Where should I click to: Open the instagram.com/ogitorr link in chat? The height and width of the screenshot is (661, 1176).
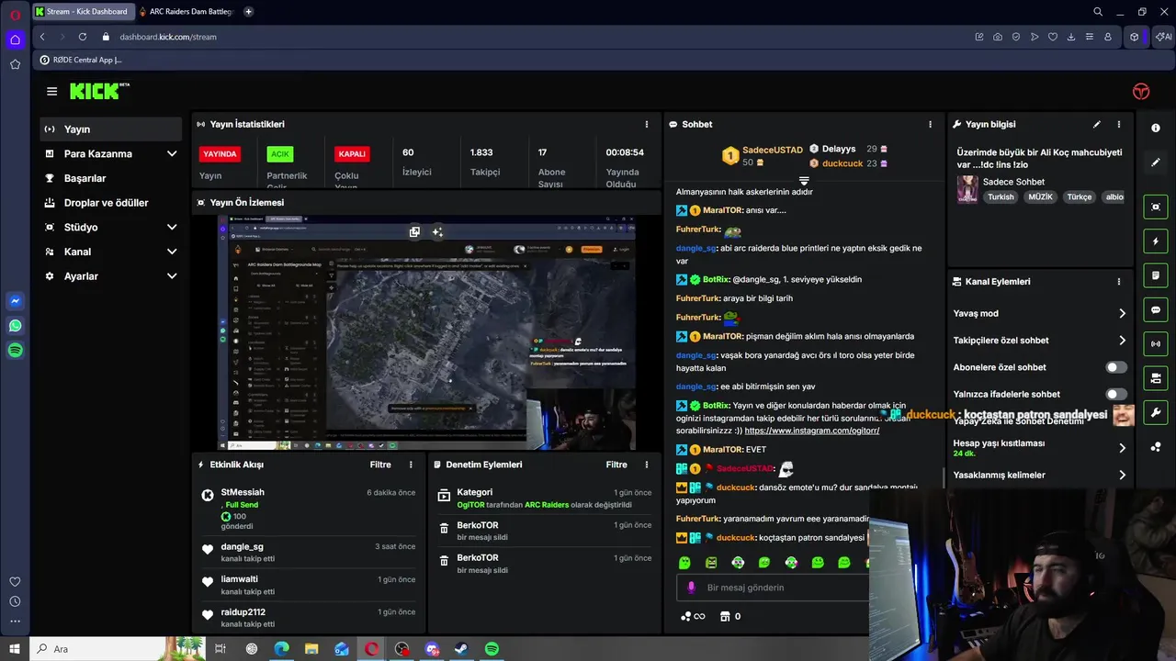(812, 431)
